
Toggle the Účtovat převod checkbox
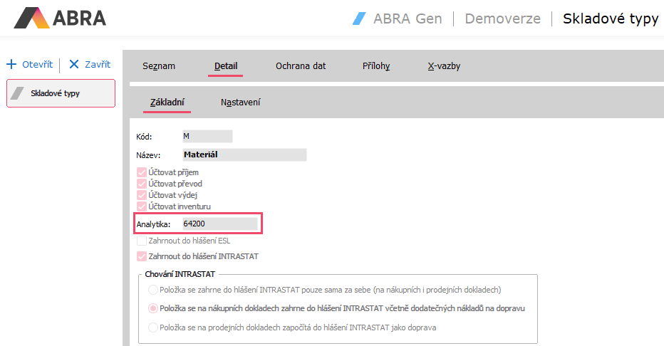(141, 184)
